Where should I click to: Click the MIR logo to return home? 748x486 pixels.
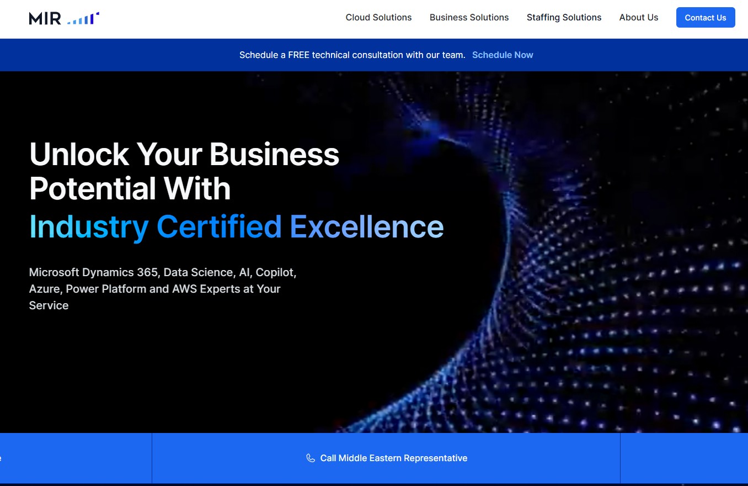[64, 17]
